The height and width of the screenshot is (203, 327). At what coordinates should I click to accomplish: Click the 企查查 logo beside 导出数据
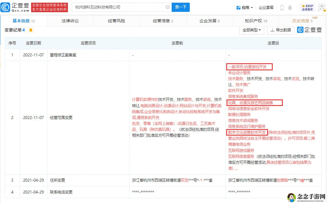coord(310,30)
